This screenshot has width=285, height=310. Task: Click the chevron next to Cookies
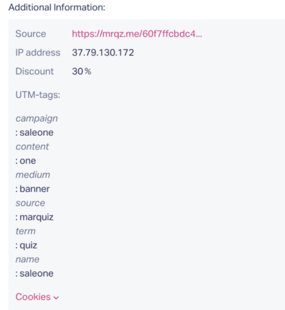click(56, 298)
